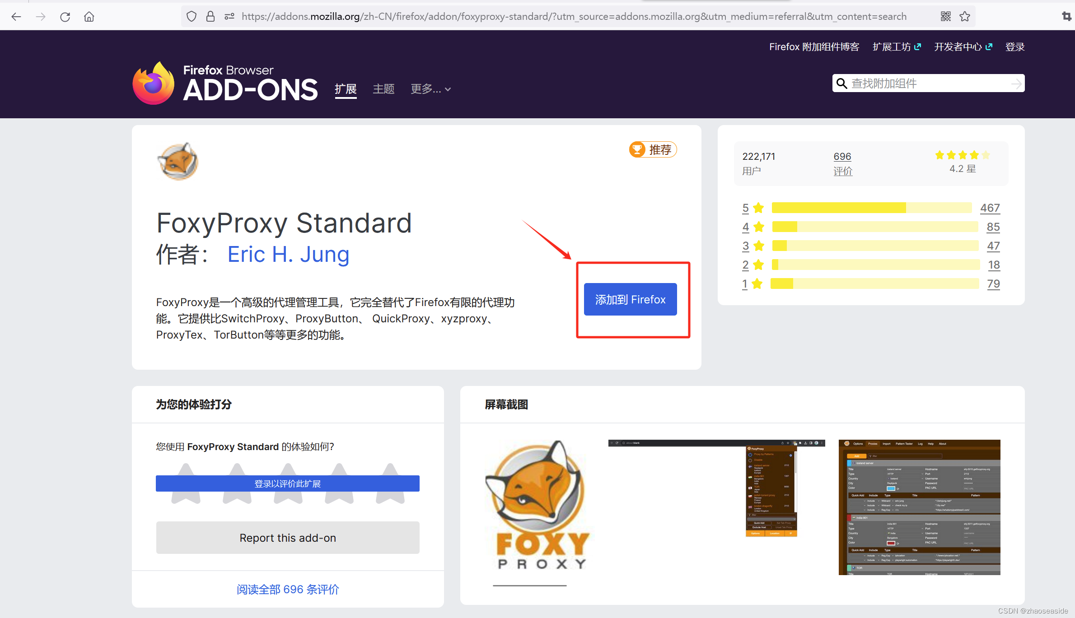Click the Report this add-on button
The image size is (1075, 618).
point(288,538)
